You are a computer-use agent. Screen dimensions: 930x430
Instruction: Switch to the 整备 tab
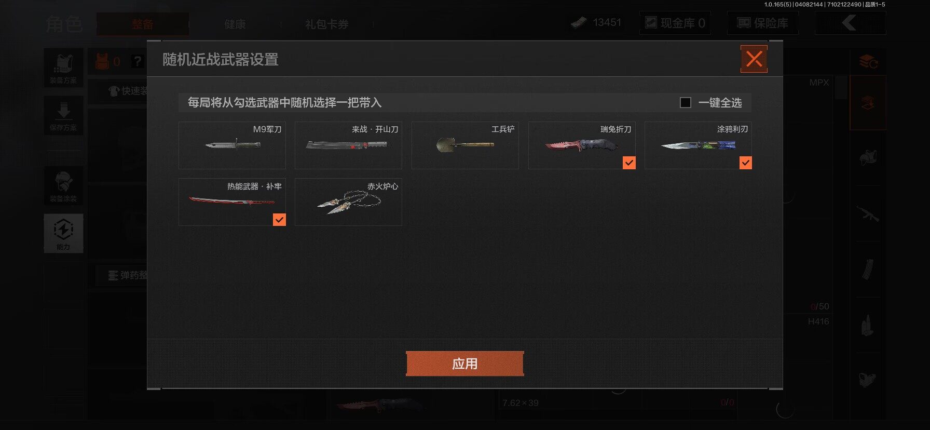point(143,24)
